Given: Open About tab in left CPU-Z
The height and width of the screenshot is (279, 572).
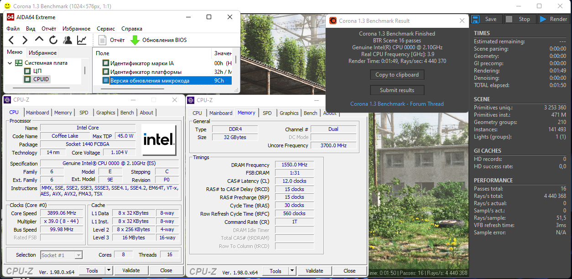Looking at the screenshot, I should pos(146,113).
